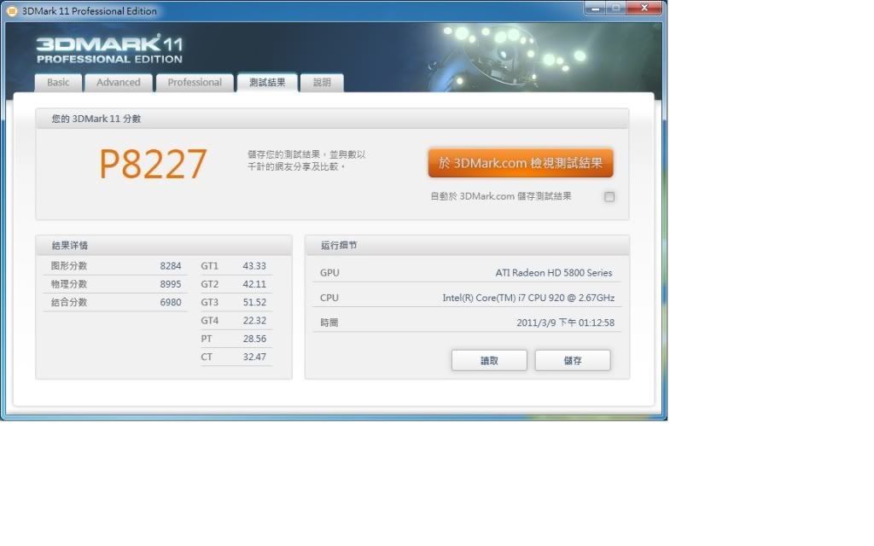This screenshot has height=546, width=874.
Task: Switch to the Advanced tab
Action: pos(118,83)
